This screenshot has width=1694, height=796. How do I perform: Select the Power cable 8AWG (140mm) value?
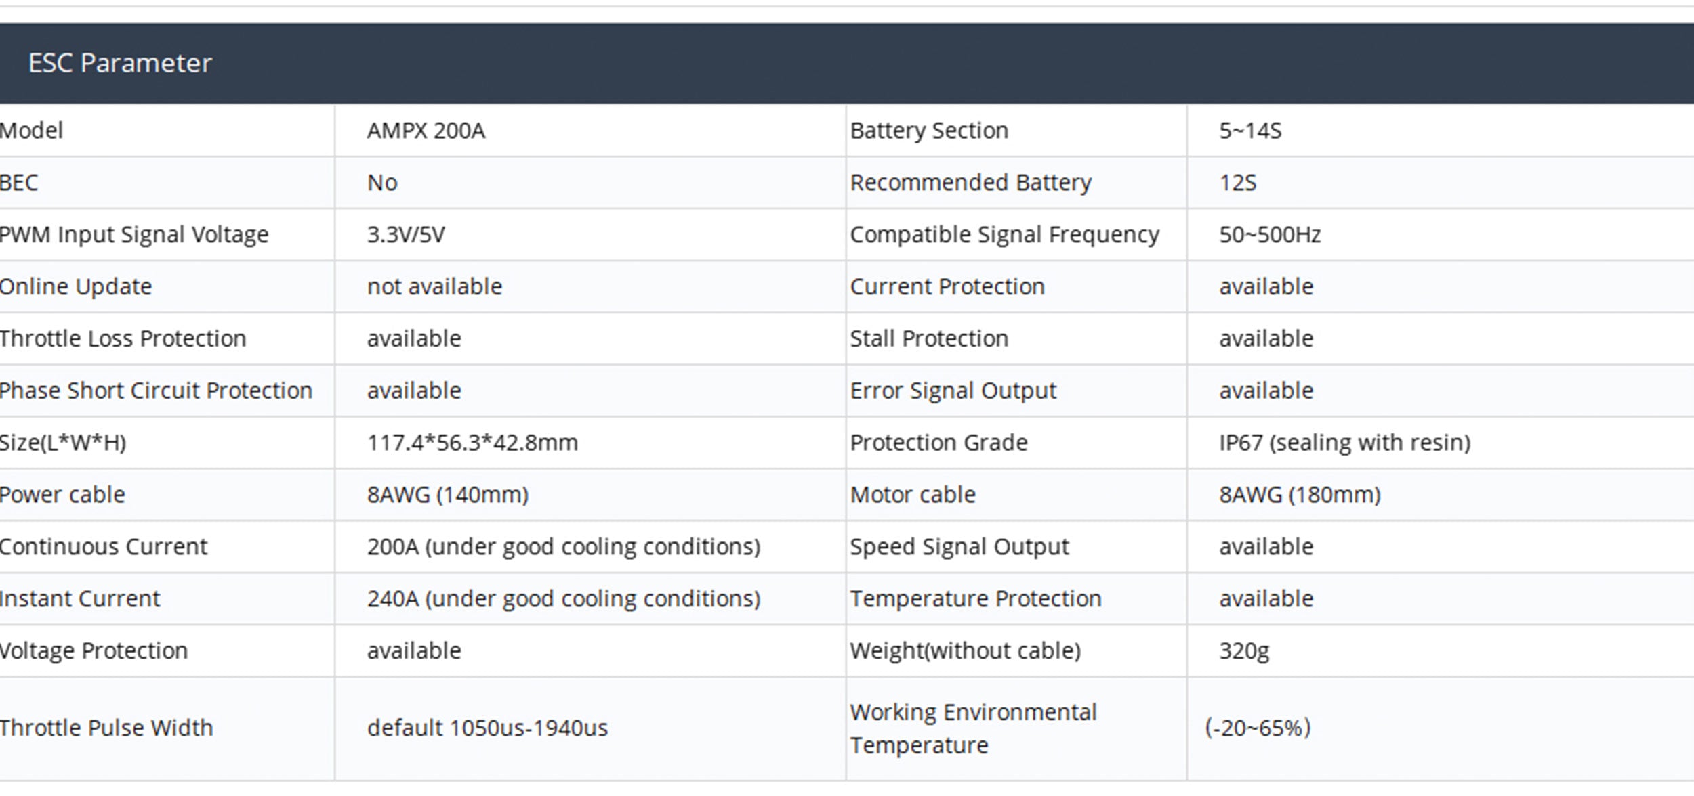(447, 495)
